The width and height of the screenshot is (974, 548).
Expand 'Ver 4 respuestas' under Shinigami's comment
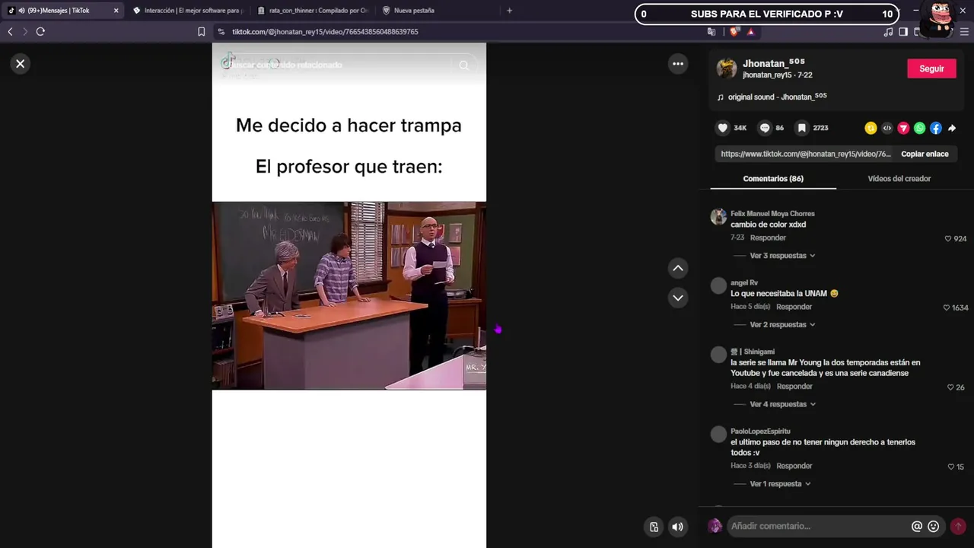click(782, 404)
